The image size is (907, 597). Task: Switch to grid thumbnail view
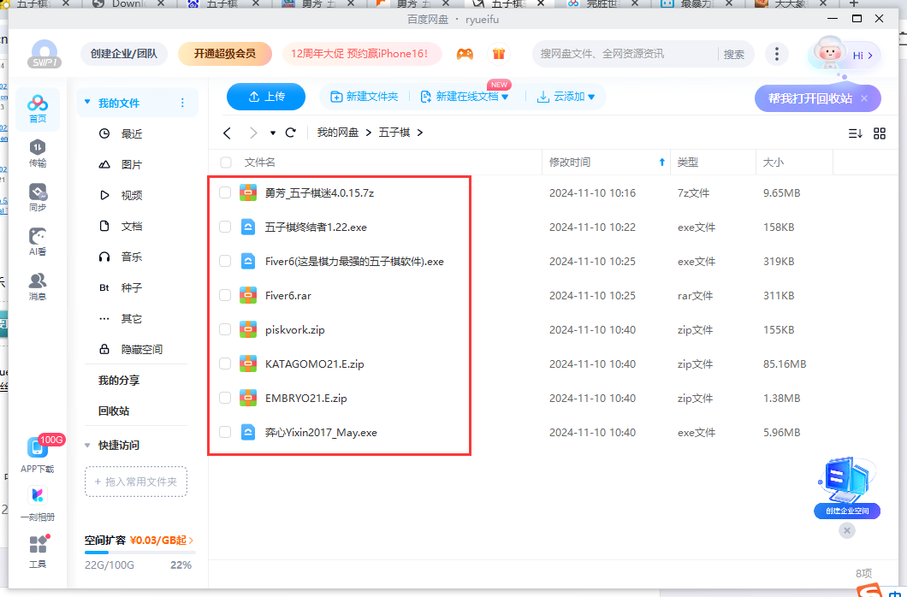(x=880, y=133)
